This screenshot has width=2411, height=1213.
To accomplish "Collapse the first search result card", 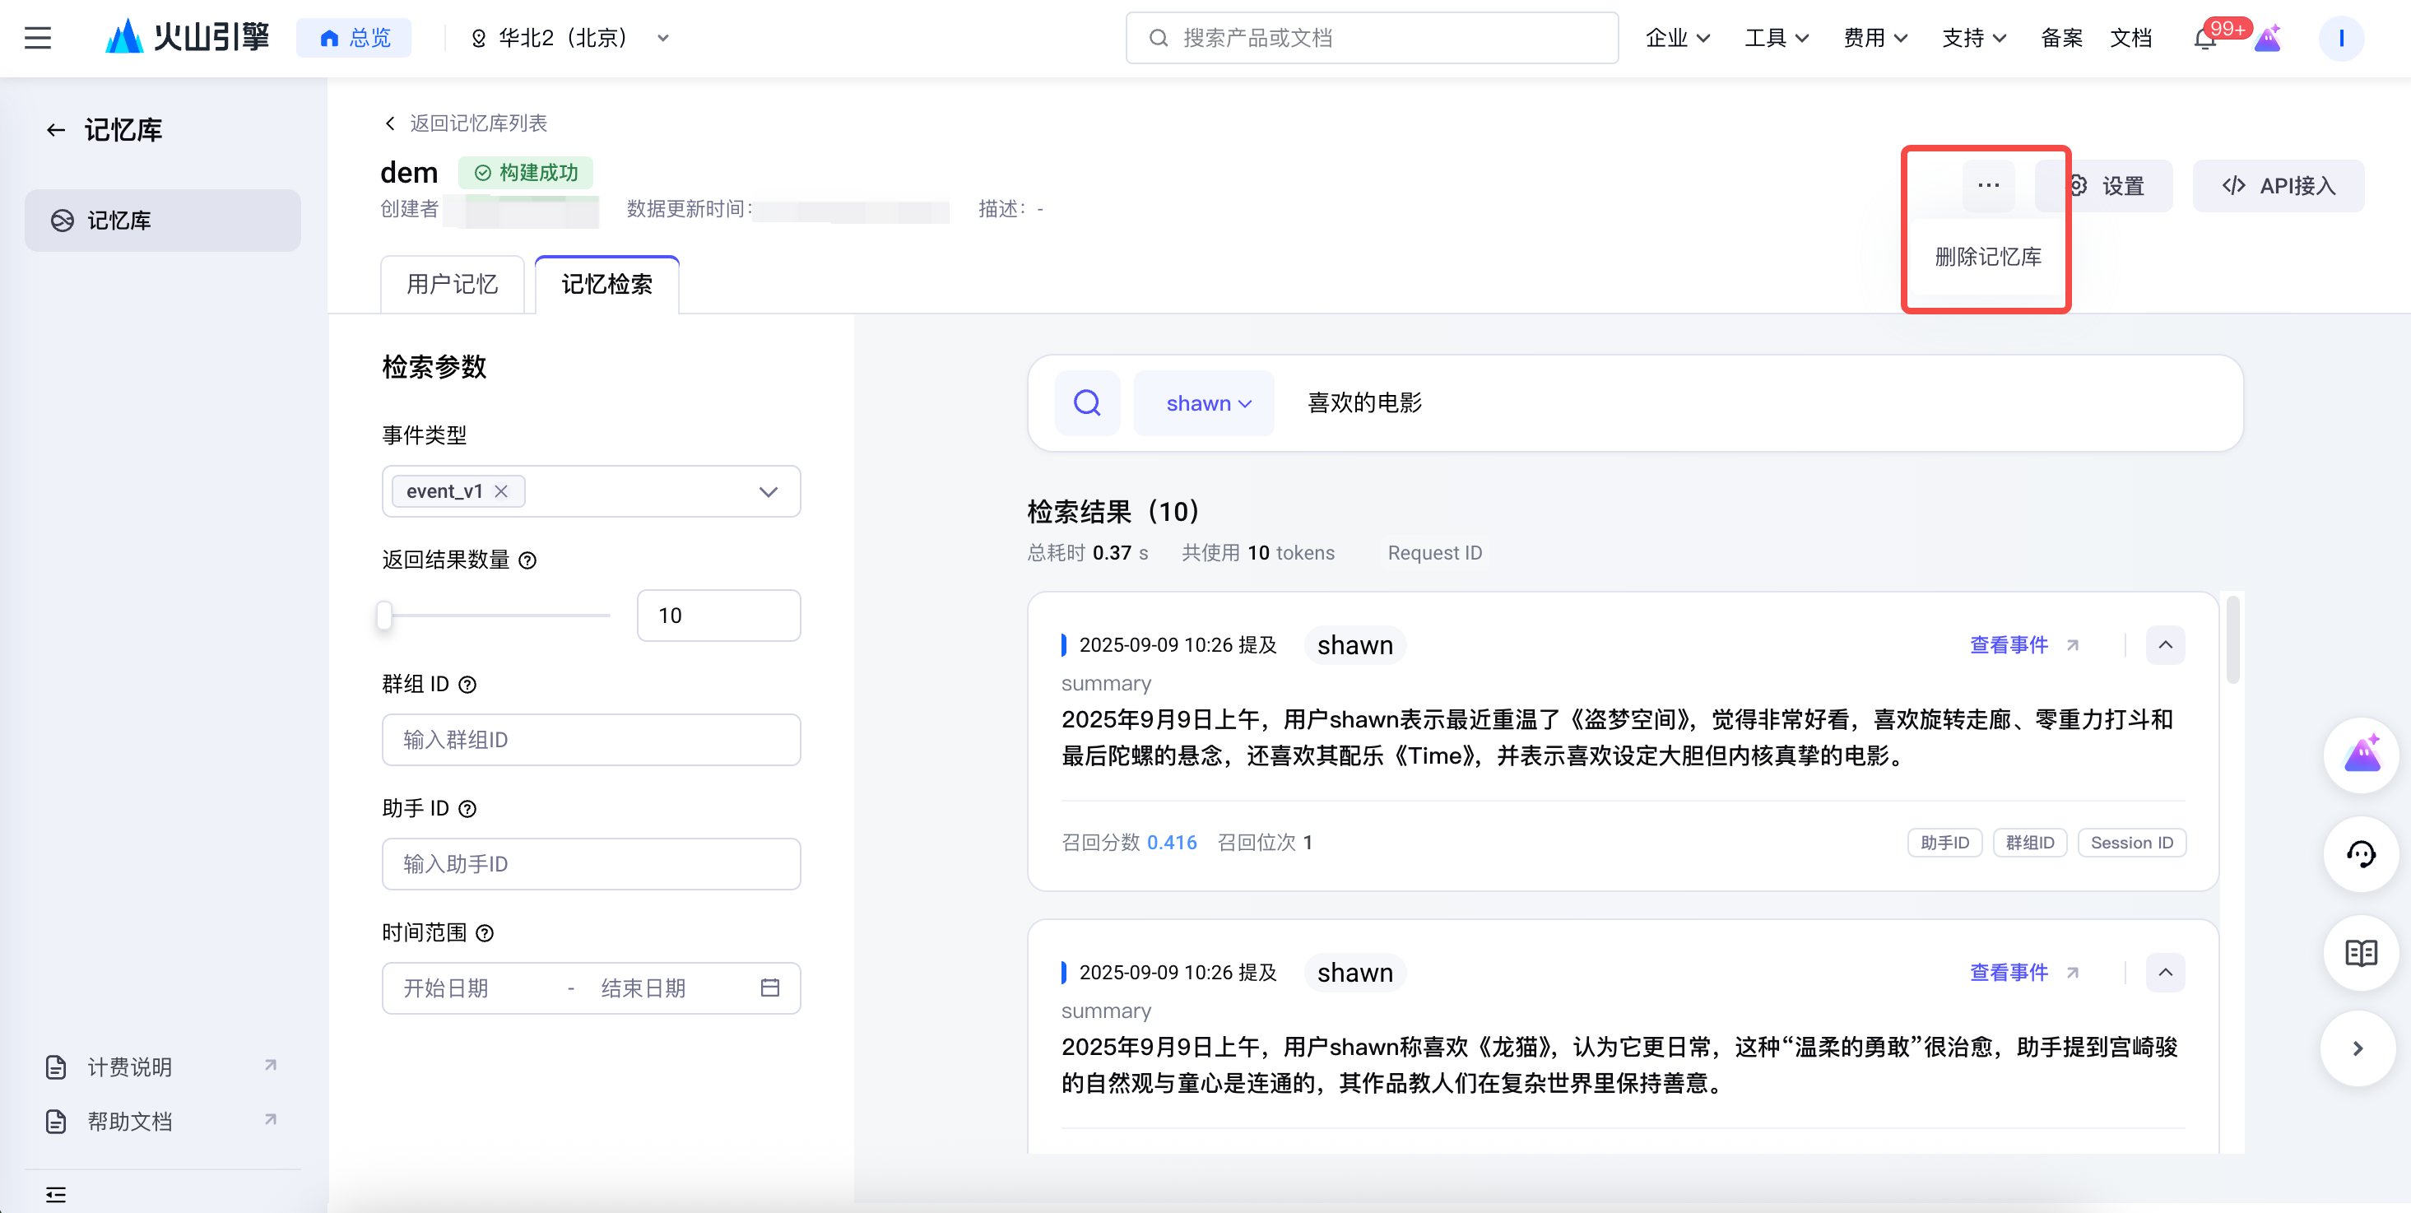I will click(x=2165, y=645).
